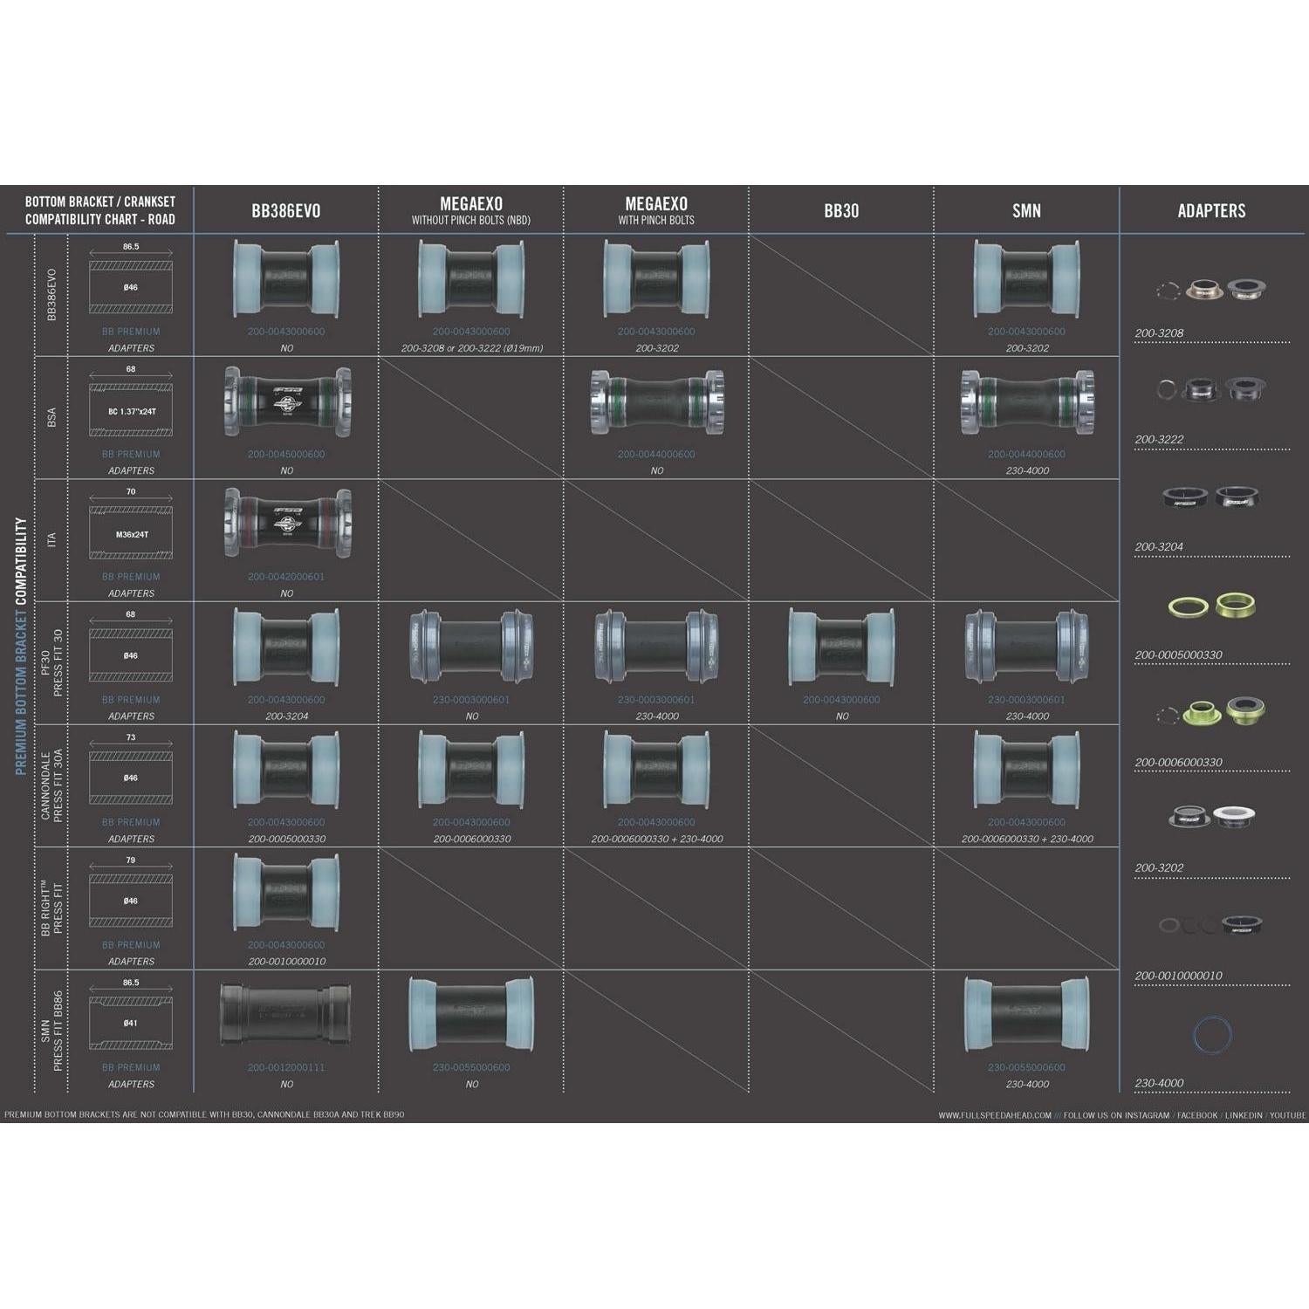Click the BB30 column header
This screenshot has height=1309, width=1309.
(x=841, y=211)
